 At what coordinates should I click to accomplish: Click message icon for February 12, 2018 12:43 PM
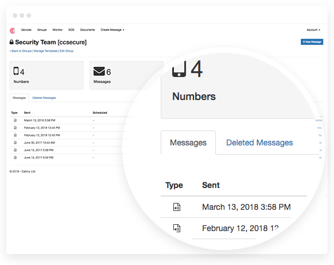click(15, 135)
